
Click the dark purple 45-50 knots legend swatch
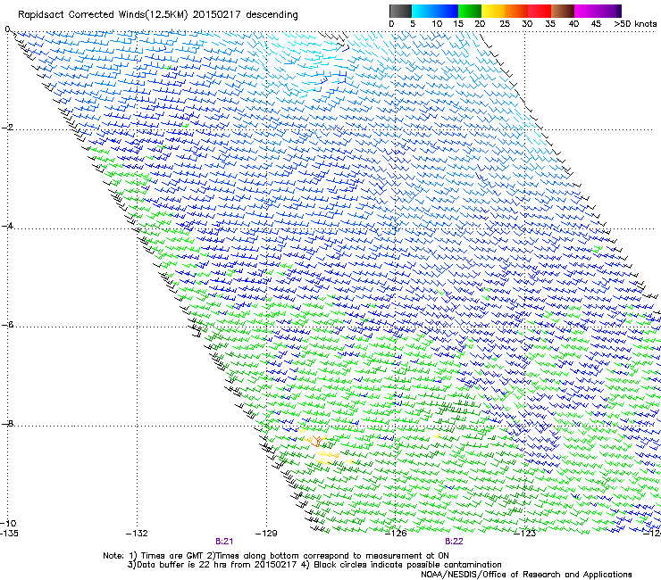coord(609,11)
